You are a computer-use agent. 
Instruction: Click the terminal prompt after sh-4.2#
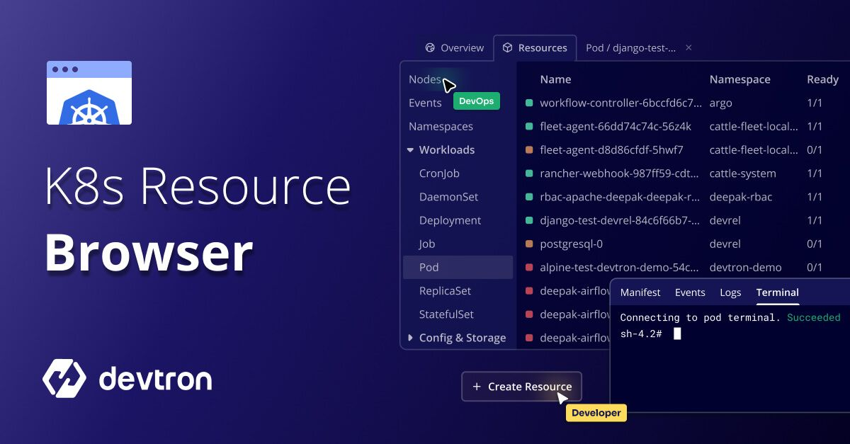[677, 334]
